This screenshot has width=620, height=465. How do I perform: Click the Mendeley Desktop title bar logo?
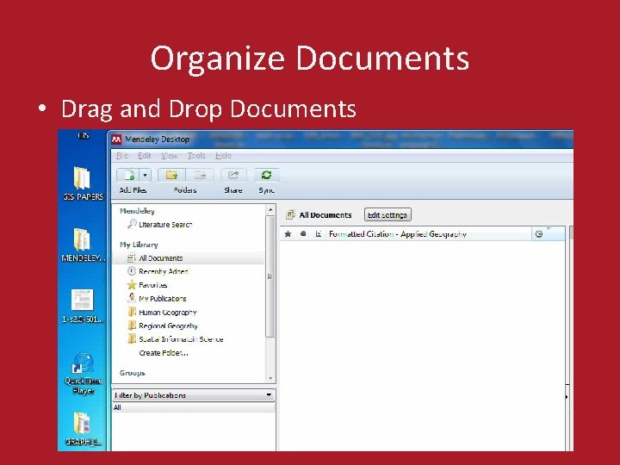pyautogui.click(x=116, y=139)
